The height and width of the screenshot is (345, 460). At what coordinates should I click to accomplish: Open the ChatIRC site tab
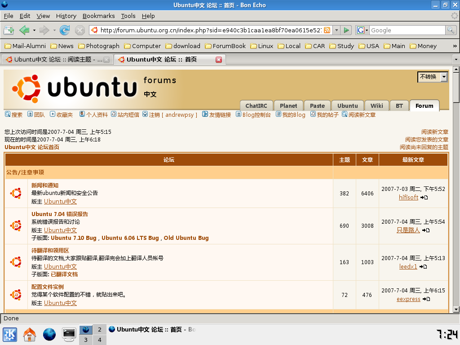[257, 106]
